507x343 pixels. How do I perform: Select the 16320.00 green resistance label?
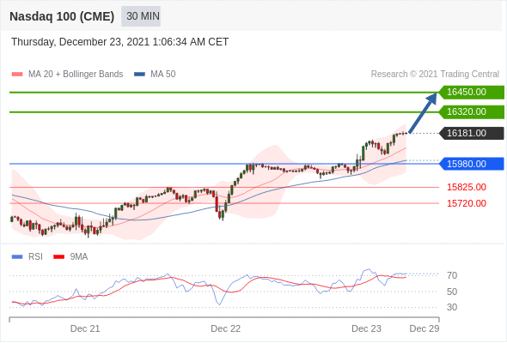472,112
